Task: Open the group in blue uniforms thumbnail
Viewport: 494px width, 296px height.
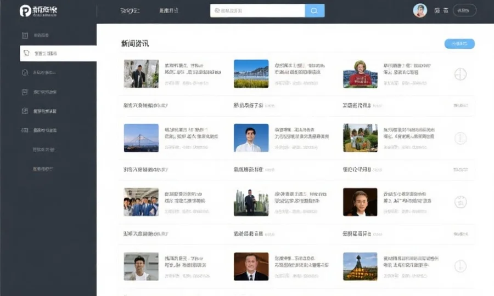Action: pos(141,202)
